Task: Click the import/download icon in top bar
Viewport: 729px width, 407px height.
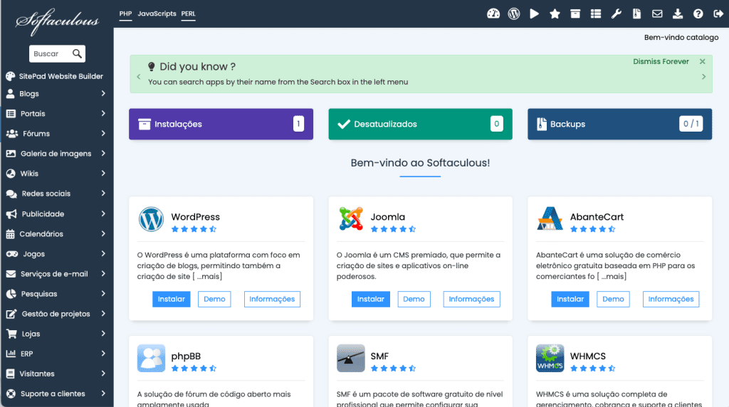Action: pyautogui.click(x=678, y=14)
